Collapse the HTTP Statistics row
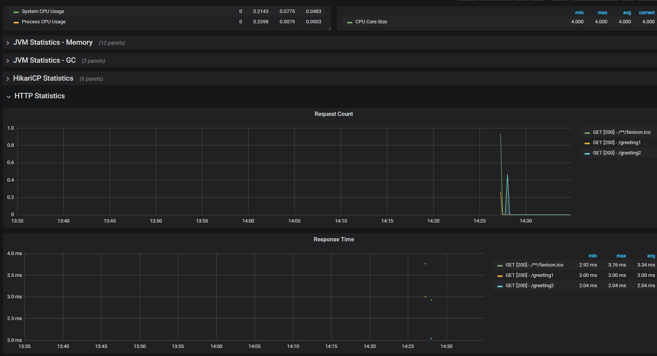 (8, 97)
